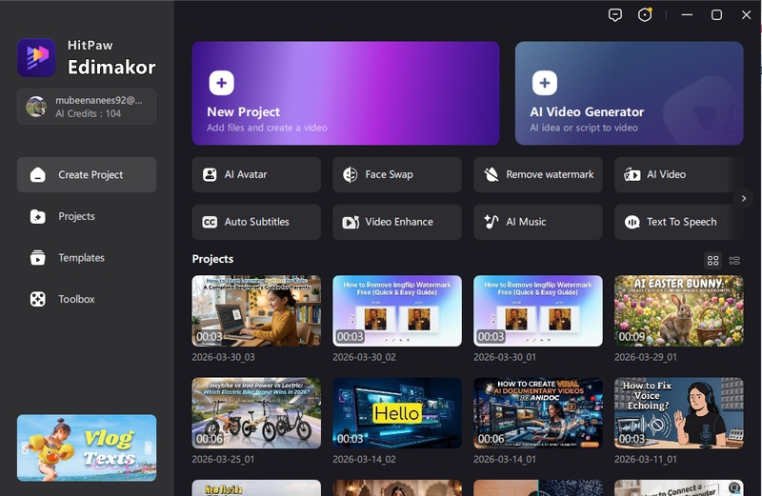This screenshot has width=762, height=496.
Task: Click the plus icon on AI Video Generator card
Action: [x=544, y=83]
